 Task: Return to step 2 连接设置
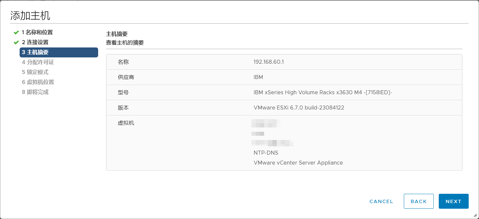(35, 42)
